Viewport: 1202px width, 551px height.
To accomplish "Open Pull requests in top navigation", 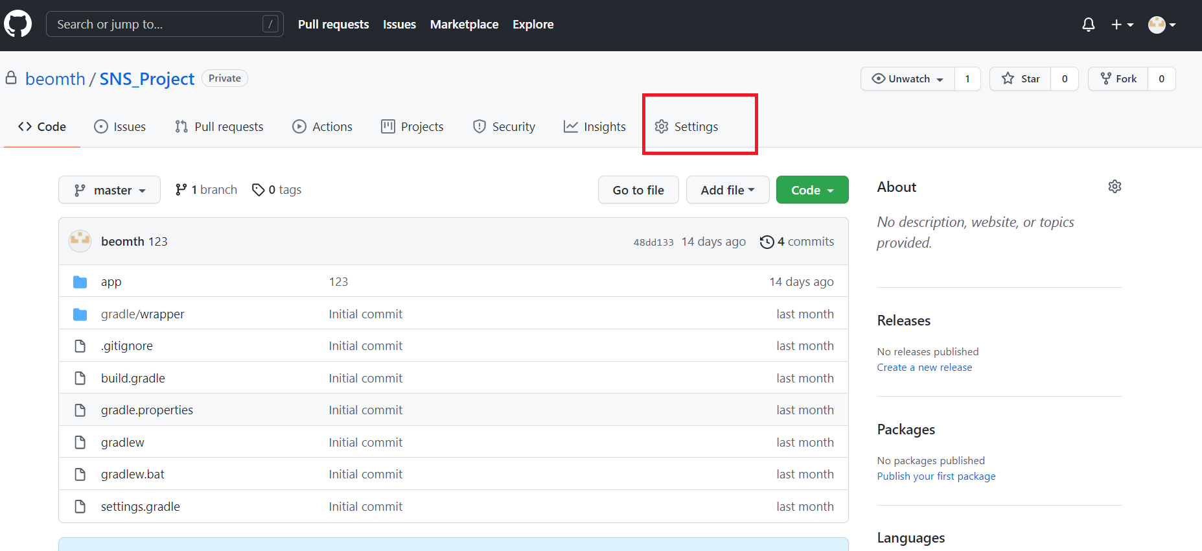I will [x=333, y=25].
